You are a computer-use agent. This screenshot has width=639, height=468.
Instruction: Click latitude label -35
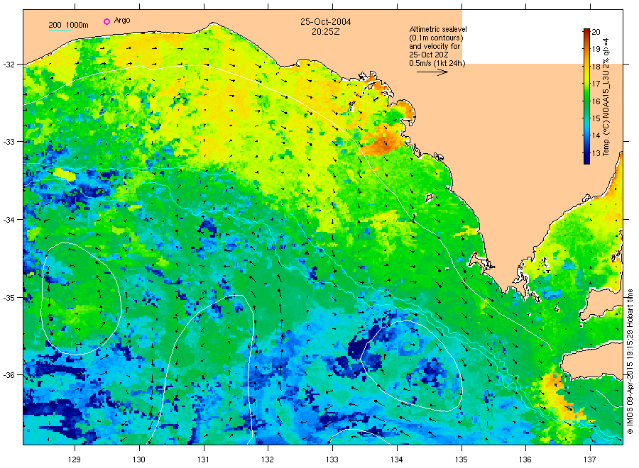[9, 298]
